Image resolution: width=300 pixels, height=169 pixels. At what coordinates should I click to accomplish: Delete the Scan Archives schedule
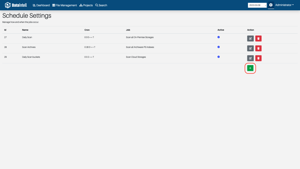pyautogui.click(x=258, y=48)
